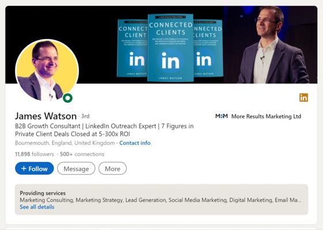
Task: Click the 3rd degree connection badge
Action: (x=85, y=116)
